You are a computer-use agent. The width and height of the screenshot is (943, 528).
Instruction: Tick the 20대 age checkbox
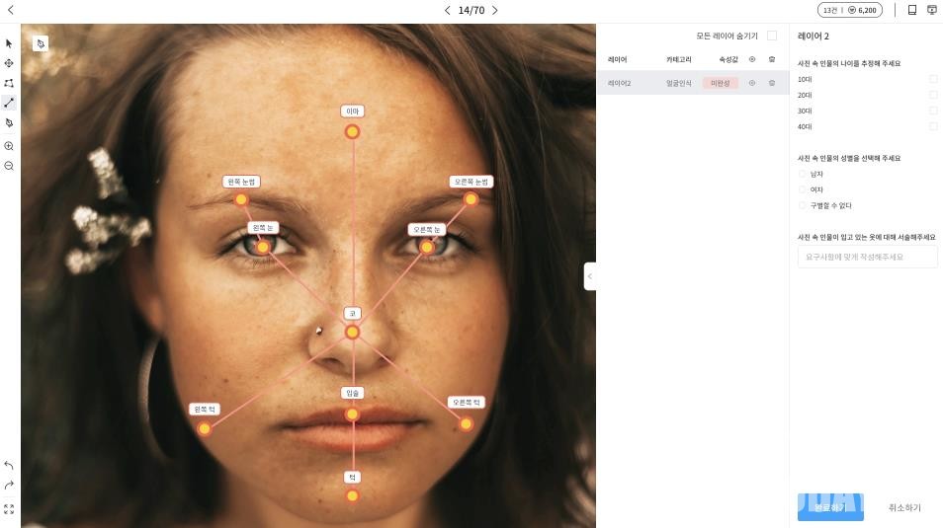pyautogui.click(x=933, y=95)
